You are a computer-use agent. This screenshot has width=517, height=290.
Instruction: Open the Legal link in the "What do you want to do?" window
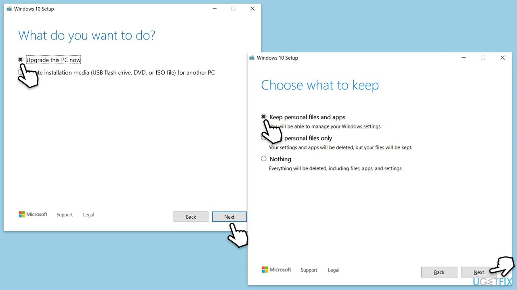[88, 215]
